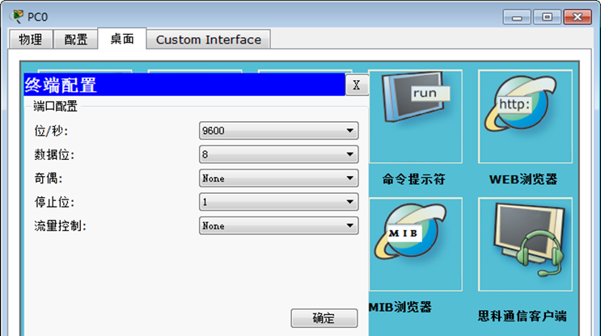This screenshot has height=336, width=601.
Task: Expand the 奇偶 None dropdown
Action: click(x=278, y=178)
